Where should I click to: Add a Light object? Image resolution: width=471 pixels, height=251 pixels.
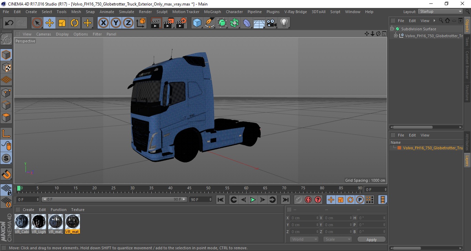tap(284, 23)
